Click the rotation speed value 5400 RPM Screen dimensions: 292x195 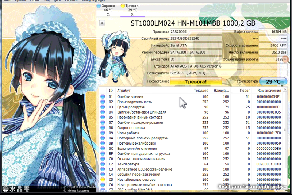[273, 45]
